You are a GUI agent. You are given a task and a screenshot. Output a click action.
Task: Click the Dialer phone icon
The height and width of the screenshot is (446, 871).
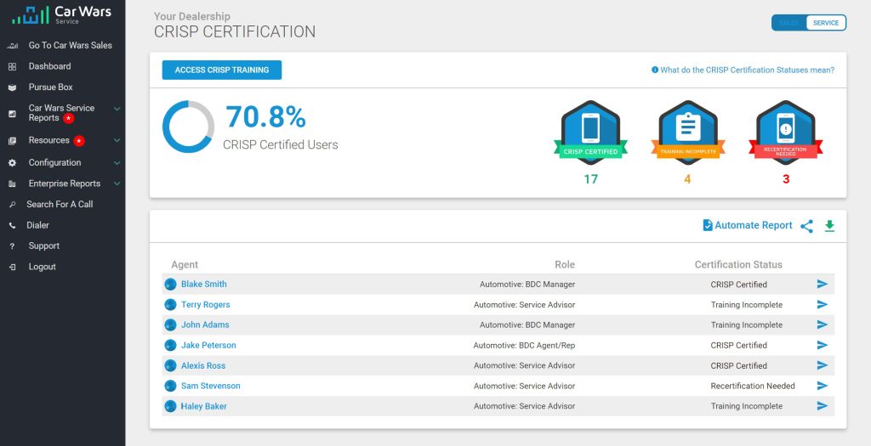pos(12,226)
